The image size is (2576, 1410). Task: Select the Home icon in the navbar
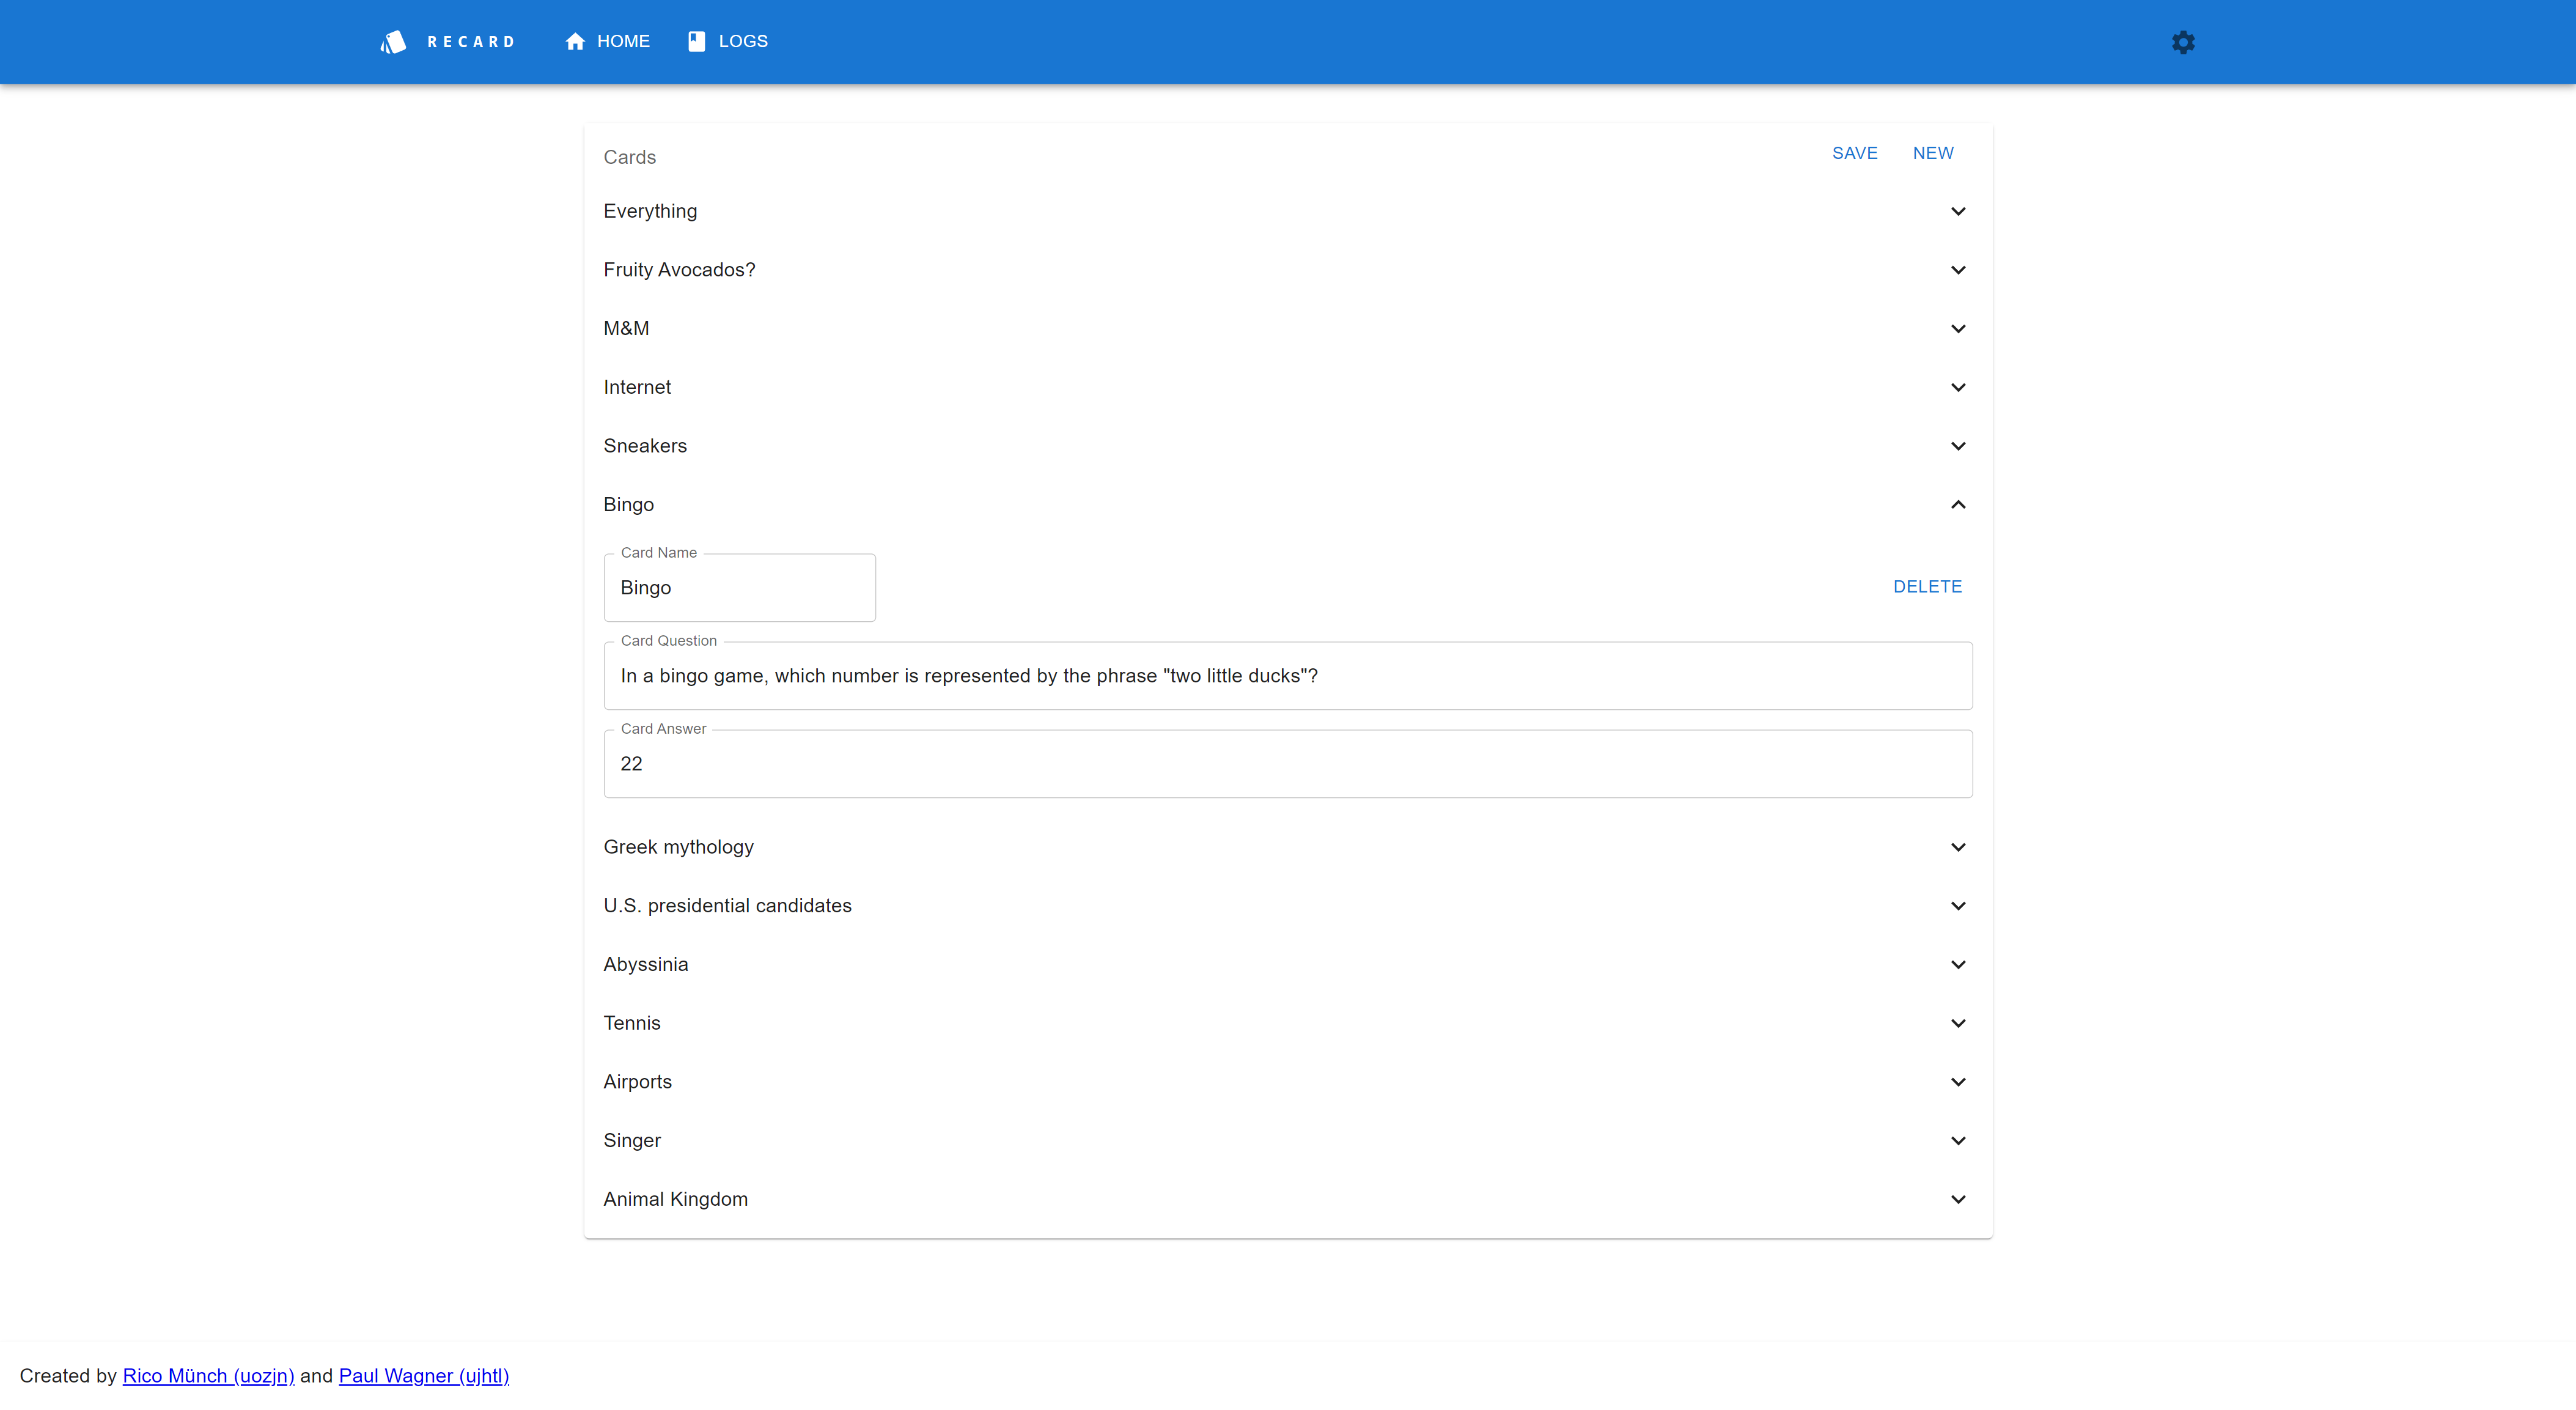click(574, 41)
